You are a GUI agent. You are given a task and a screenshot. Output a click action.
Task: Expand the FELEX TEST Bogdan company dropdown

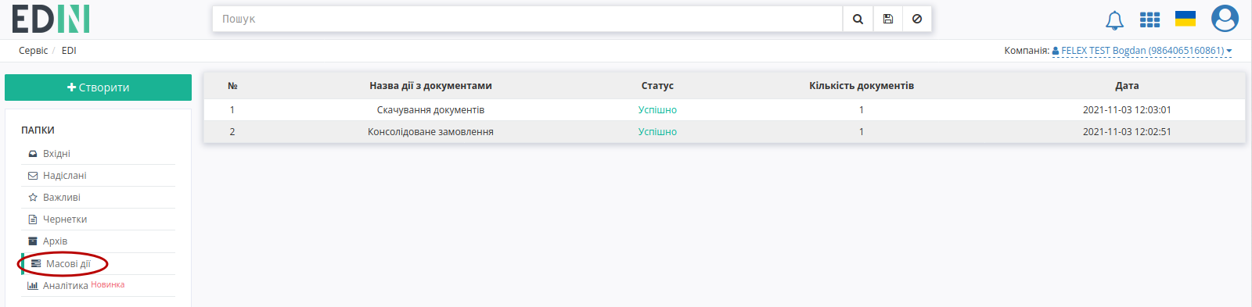(x=1142, y=51)
